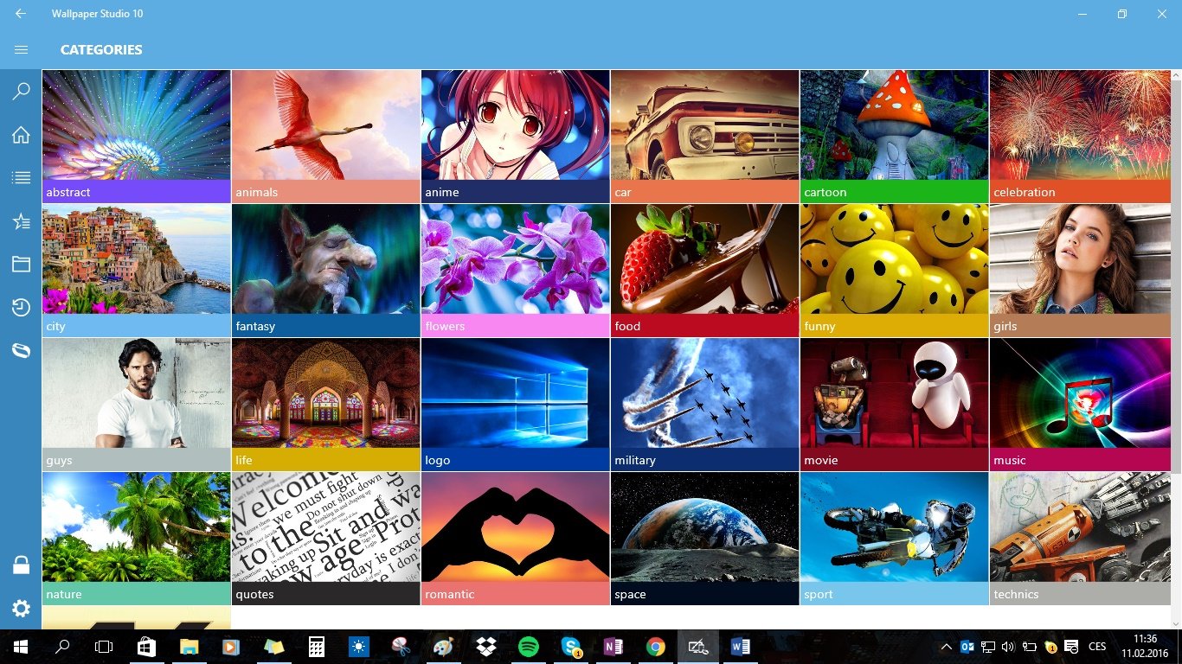Viewport: 1182px width, 664px height.
Task: Open the Calculator from the taskbar
Action: click(x=317, y=647)
